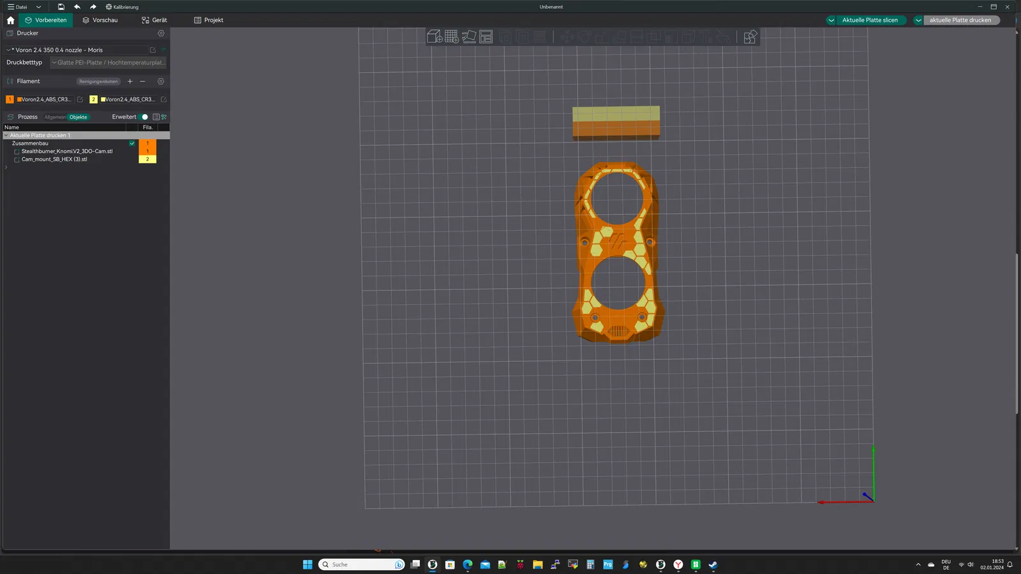Image resolution: width=1021 pixels, height=574 pixels.
Task: Collapse the Aktuelle Platte drucken 1 row
Action: click(6, 135)
